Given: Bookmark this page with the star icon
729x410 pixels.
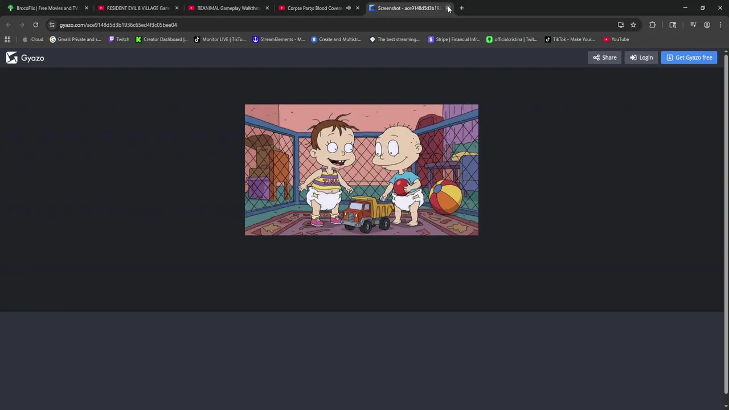Looking at the screenshot, I should tap(633, 24).
